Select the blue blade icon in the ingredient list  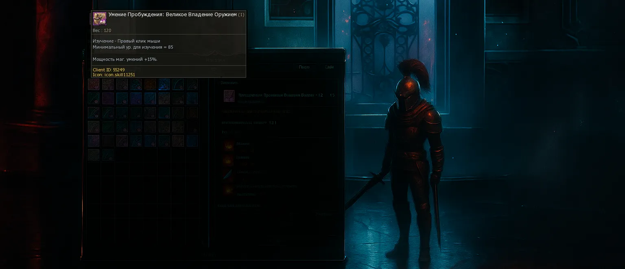pyautogui.click(x=229, y=174)
